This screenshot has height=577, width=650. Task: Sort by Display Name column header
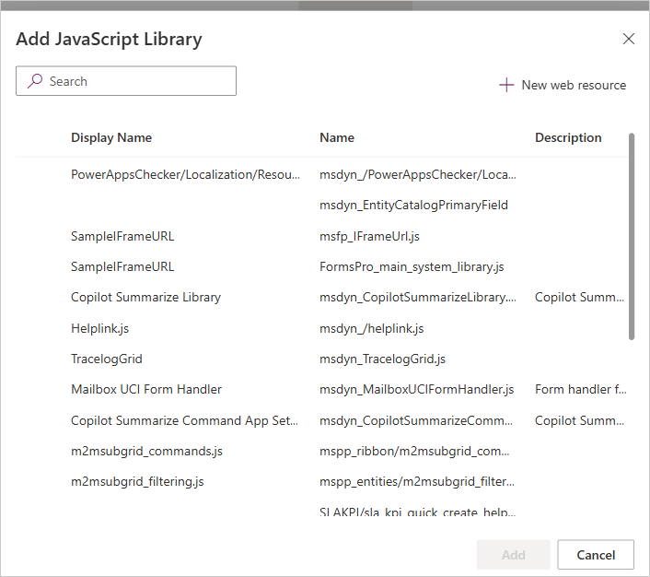(x=111, y=137)
